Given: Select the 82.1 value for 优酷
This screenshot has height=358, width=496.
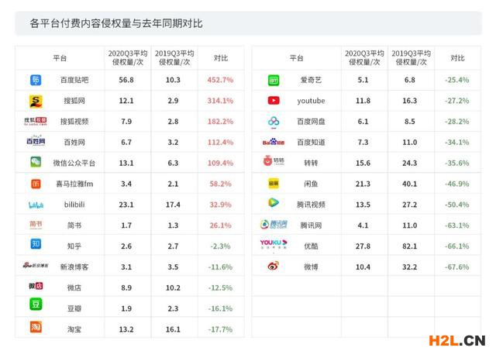Looking at the screenshot, I should coord(410,246).
